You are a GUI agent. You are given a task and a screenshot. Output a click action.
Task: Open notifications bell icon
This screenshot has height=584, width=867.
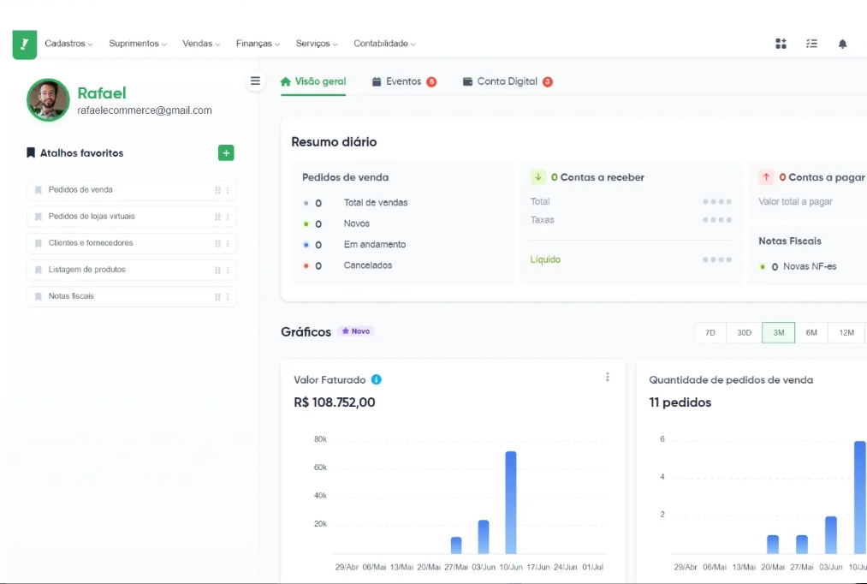[x=842, y=44]
